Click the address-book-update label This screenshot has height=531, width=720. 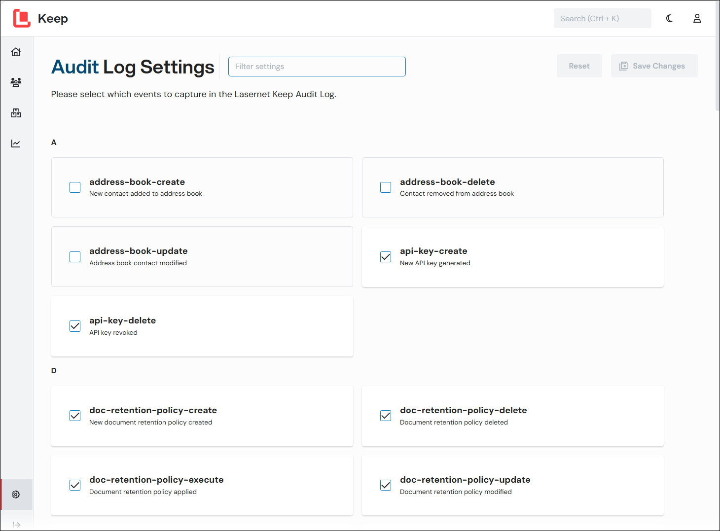click(139, 251)
